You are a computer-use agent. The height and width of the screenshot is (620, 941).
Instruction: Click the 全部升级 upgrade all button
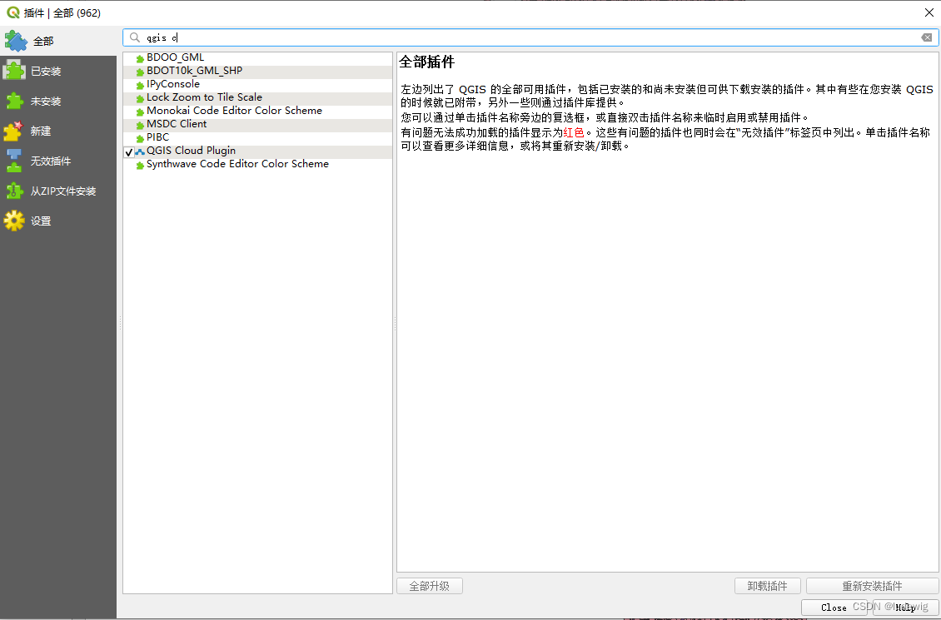[430, 586]
